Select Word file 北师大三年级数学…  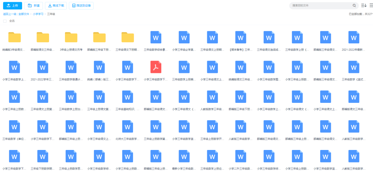(128, 126)
